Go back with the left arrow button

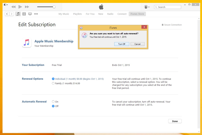[7, 14]
